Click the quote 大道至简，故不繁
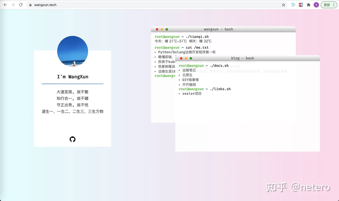This screenshot has height=201, width=339. [x=73, y=92]
